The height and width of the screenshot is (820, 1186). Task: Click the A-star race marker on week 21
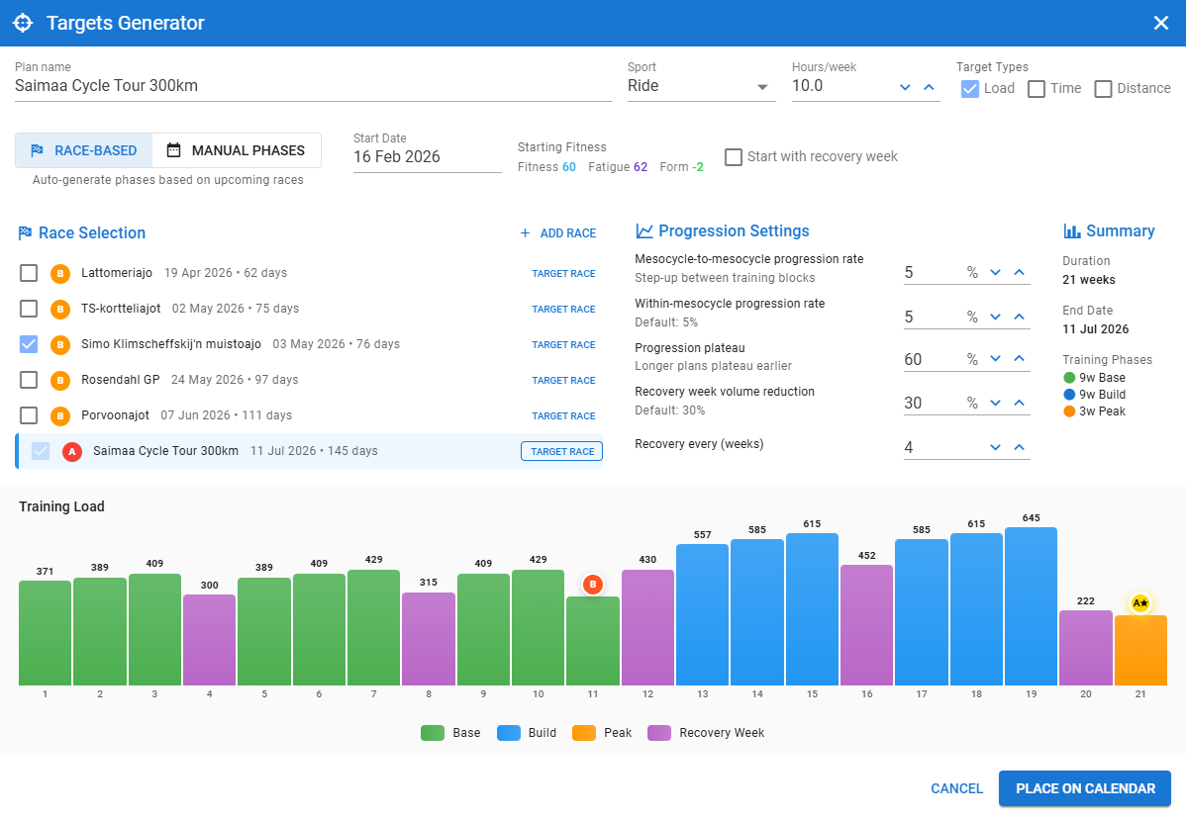point(1140,602)
